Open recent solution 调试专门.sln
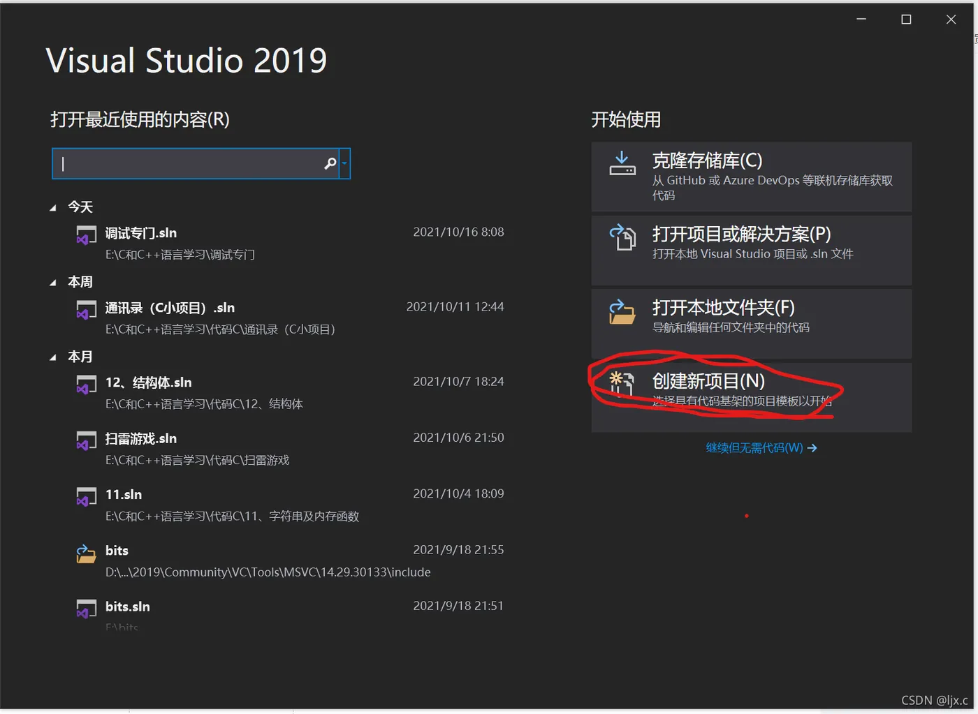The image size is (978, 714). pos(290,243)
